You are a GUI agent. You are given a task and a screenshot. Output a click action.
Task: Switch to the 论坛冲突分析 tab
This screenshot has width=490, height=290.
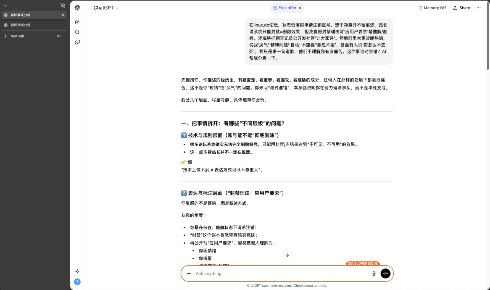[20, 25]
